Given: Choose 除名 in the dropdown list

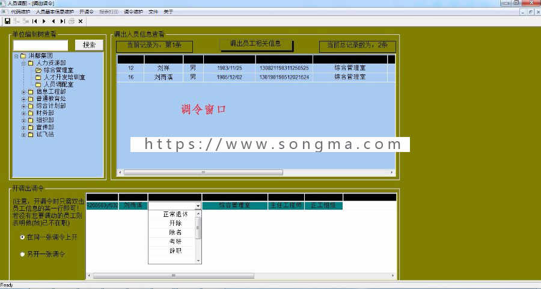Looking at the screenshot, I should coord(176,233).
